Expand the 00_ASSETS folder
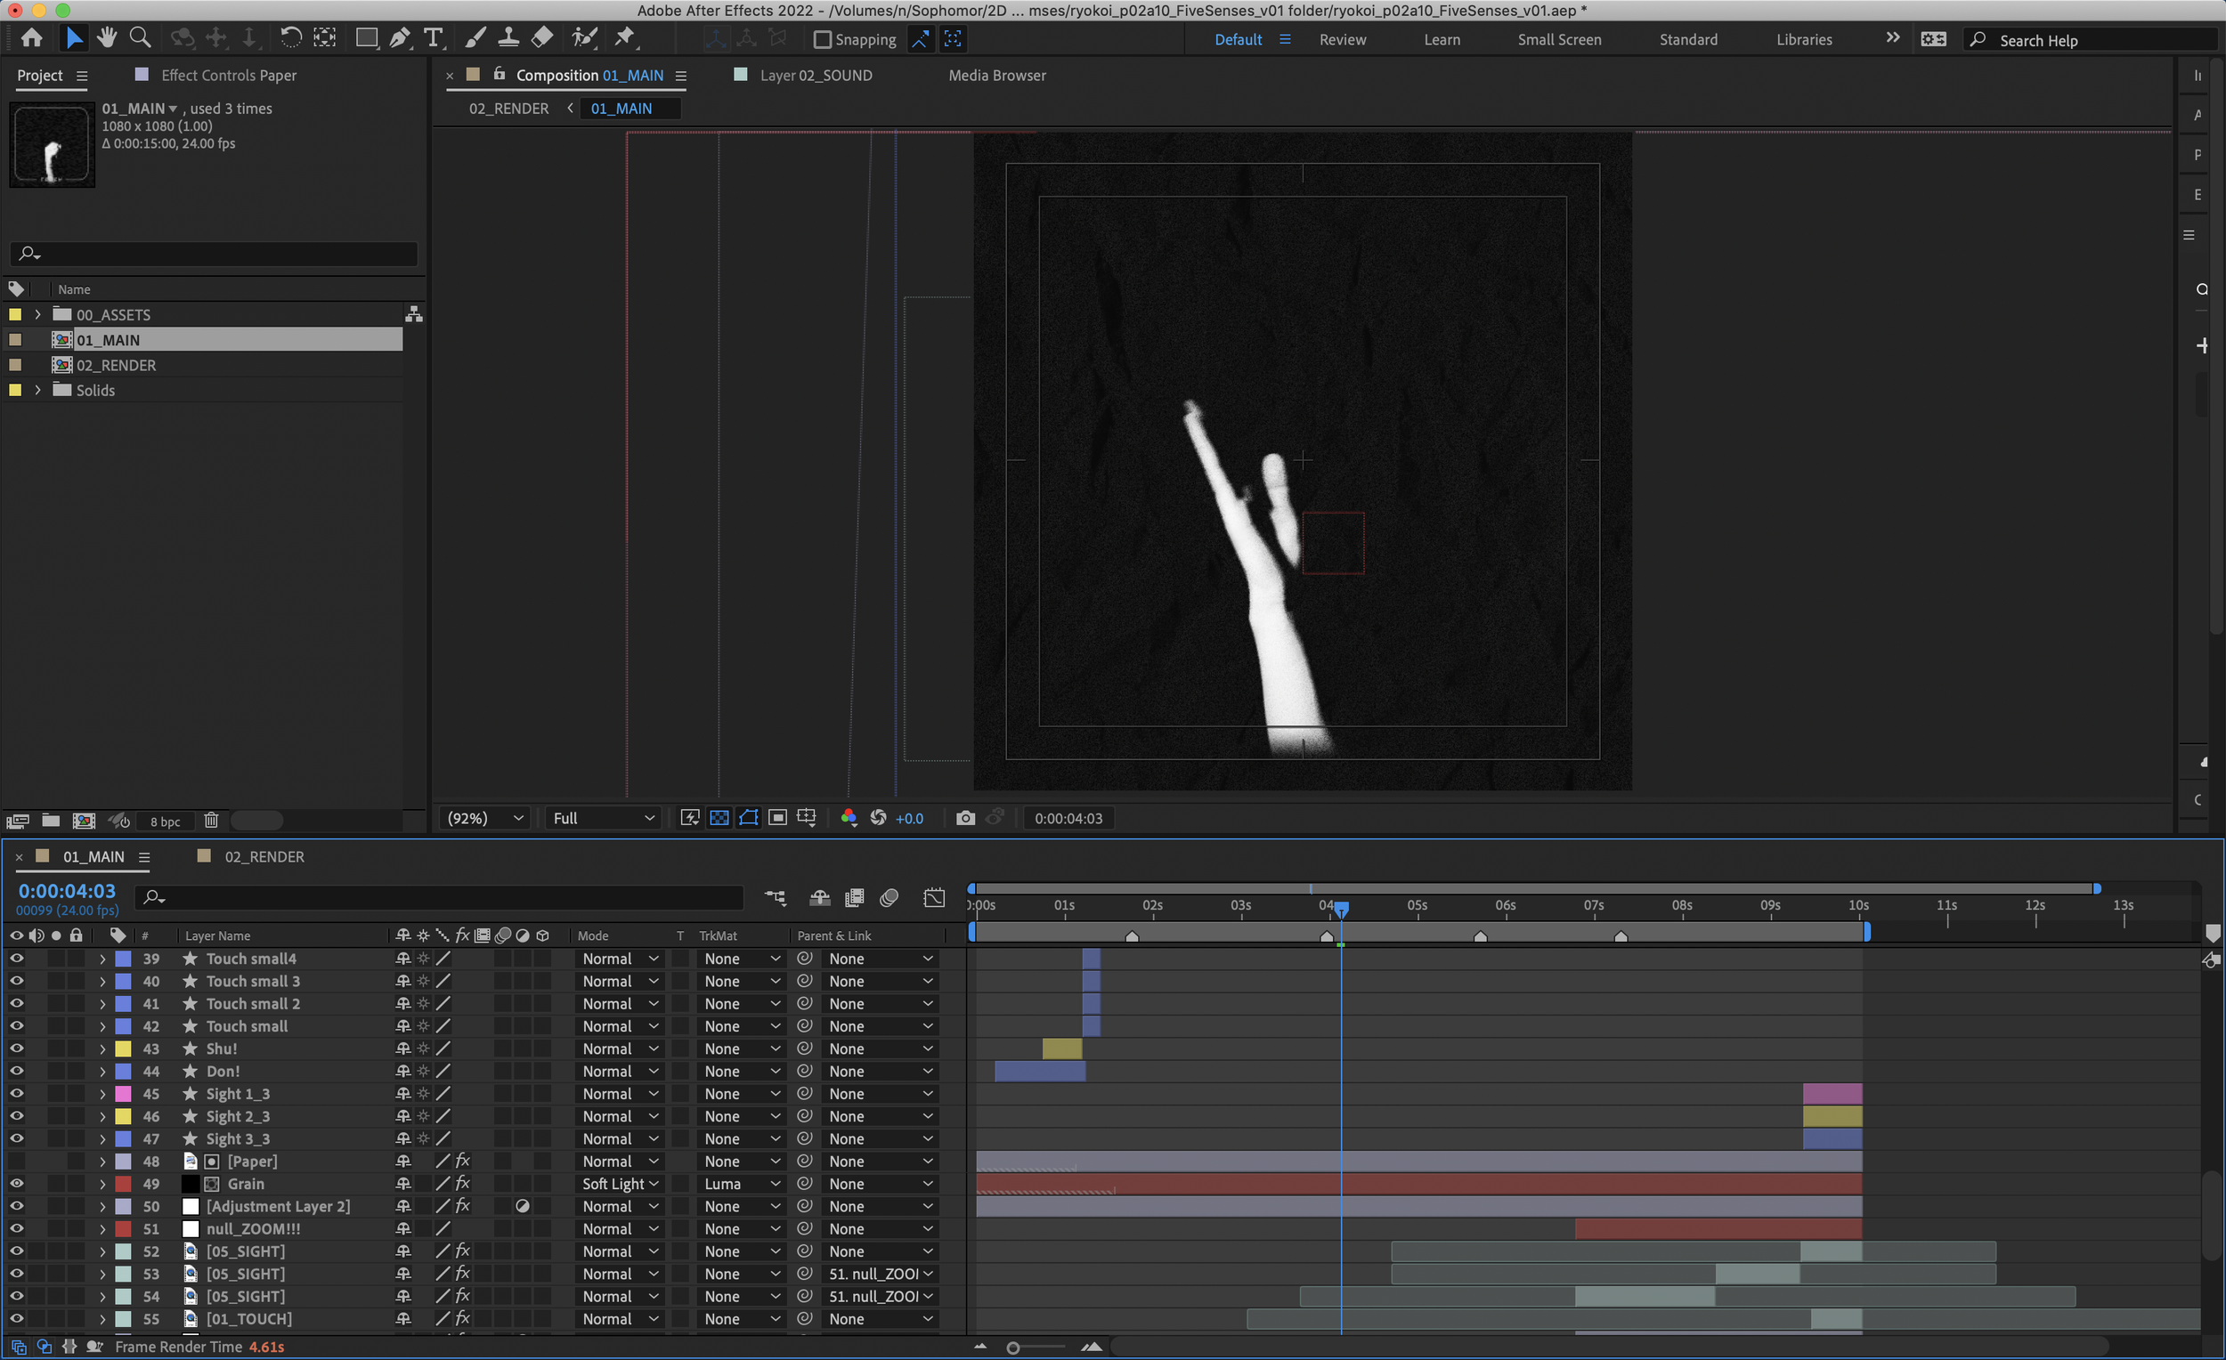This screenshot has height=1360, width=2226. point(38,314)
